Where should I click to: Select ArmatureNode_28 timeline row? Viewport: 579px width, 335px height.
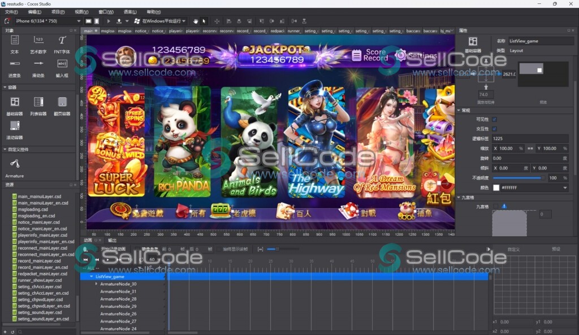coord(118,299)
